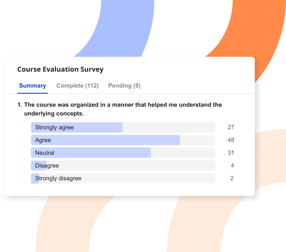Switch to the Complete (112) tab
286x252 pixels.
click(77, 86)
